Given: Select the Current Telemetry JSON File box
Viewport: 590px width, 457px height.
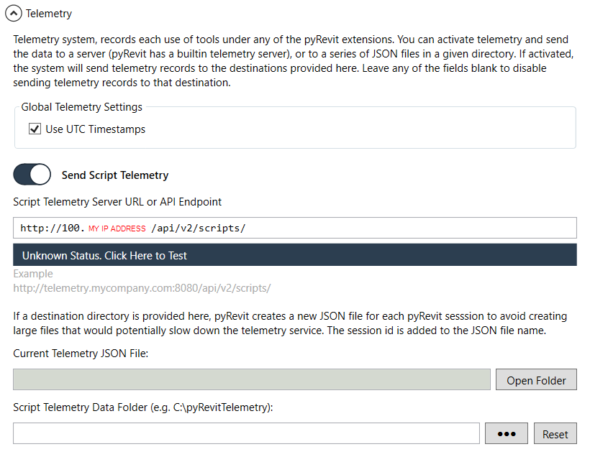Looking at the screenshot, I should click(252, 379).
